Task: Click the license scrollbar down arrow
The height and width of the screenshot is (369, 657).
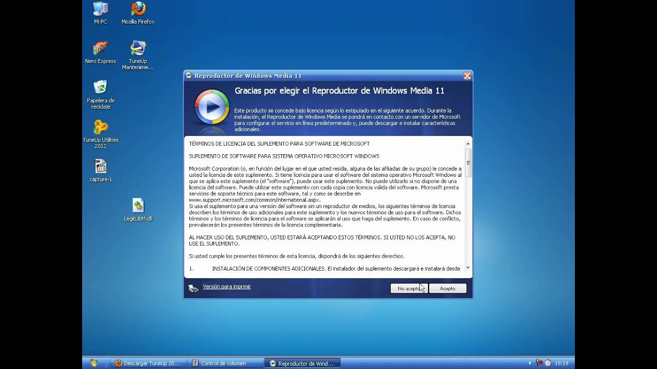Action: [468, 268]
